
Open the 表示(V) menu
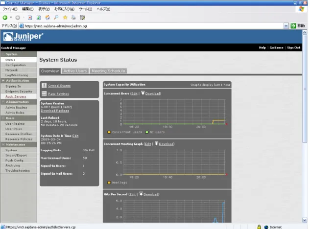click(x=44, y=9)
